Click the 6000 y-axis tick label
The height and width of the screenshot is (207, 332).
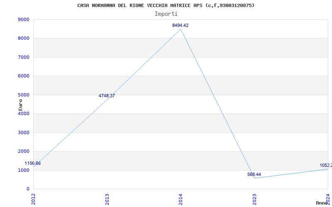[x=24, y=76]
